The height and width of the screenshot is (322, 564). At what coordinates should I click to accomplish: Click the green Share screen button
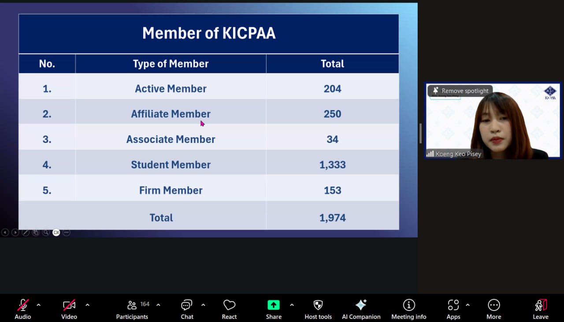(274, 308)
